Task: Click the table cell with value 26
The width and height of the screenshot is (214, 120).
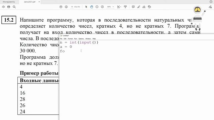Action: point(22,105)
